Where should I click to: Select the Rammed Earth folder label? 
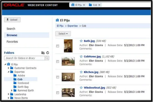click(x=26, y=90)
